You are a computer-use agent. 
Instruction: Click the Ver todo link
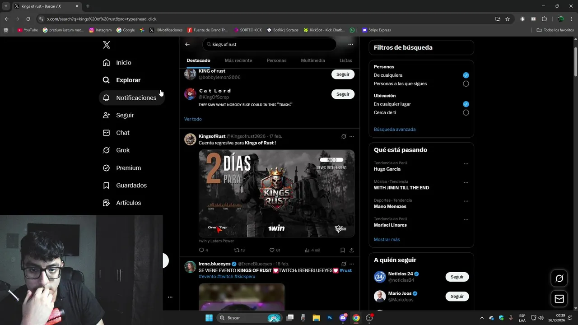[193, 119]
